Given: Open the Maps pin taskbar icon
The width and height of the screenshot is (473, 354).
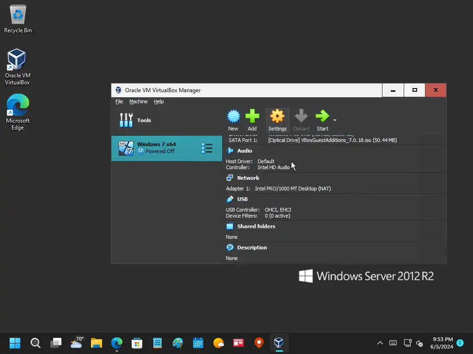Looking at the screenshot, I should pos(259,343).
